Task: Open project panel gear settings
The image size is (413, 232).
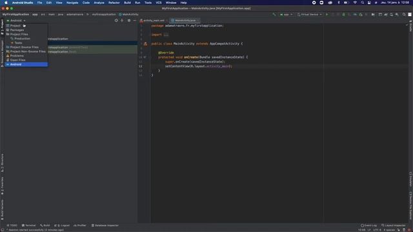Action: coord(129,20)
